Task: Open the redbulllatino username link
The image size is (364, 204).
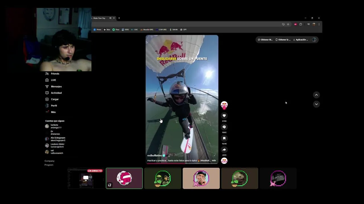Action: [154, 156]
